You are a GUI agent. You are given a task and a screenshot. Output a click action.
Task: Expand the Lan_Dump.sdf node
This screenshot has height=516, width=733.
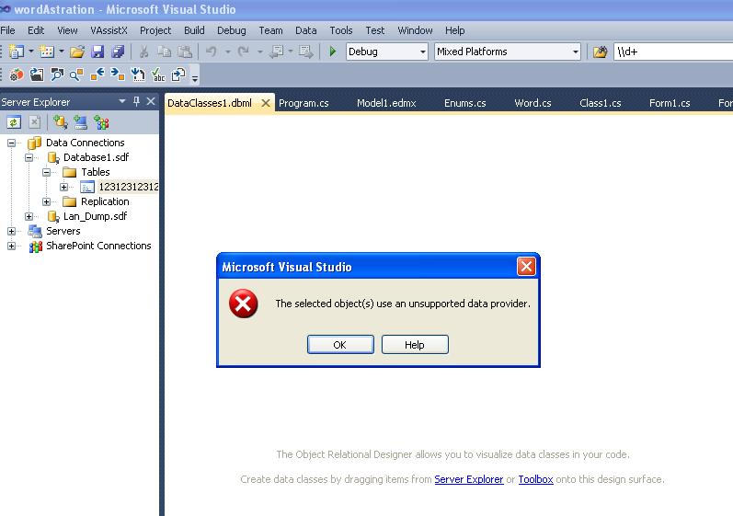click(x=29, y=216)
